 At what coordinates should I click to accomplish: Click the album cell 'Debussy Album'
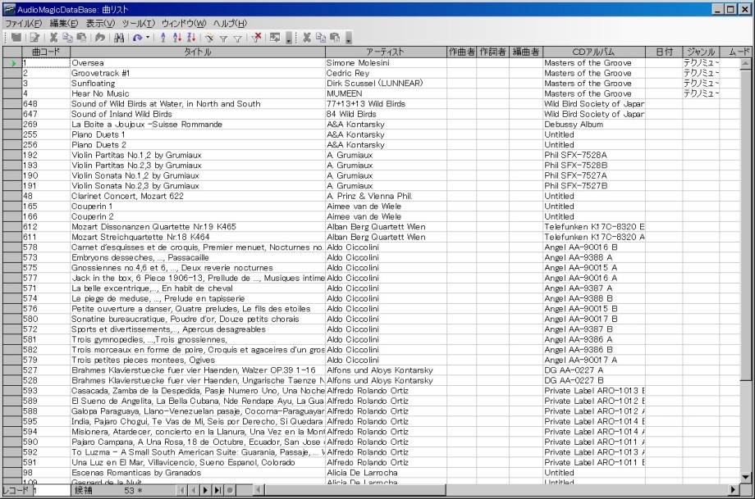[x=593, y=125]
